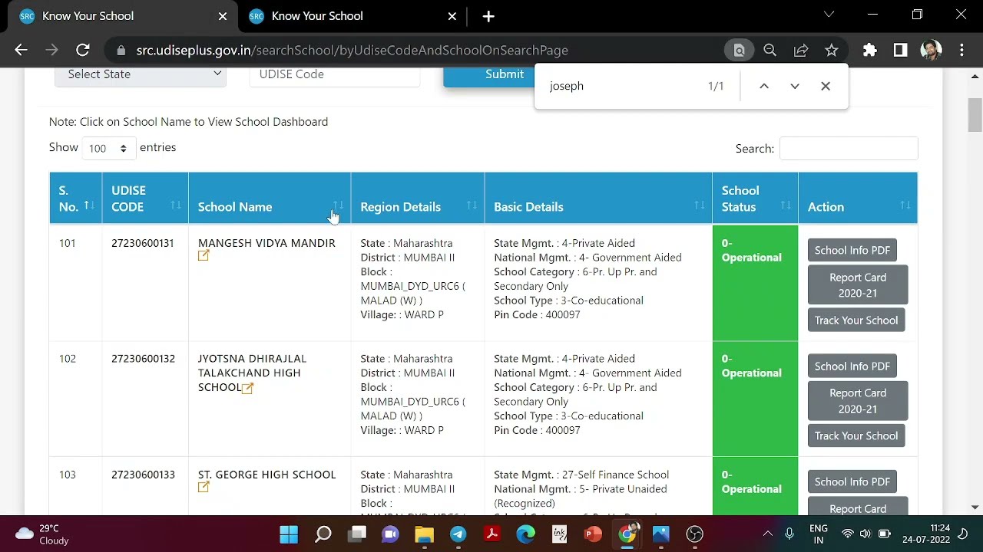Click Track Your School for Jyotsna Dhirajlal school

click(856, 435)
